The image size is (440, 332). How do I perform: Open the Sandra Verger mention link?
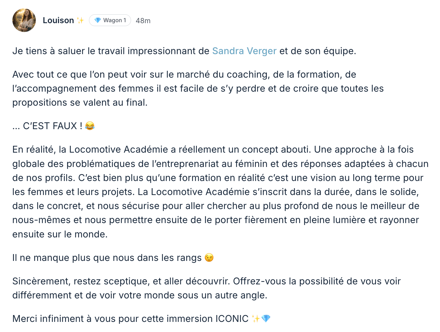pos(244,51)
